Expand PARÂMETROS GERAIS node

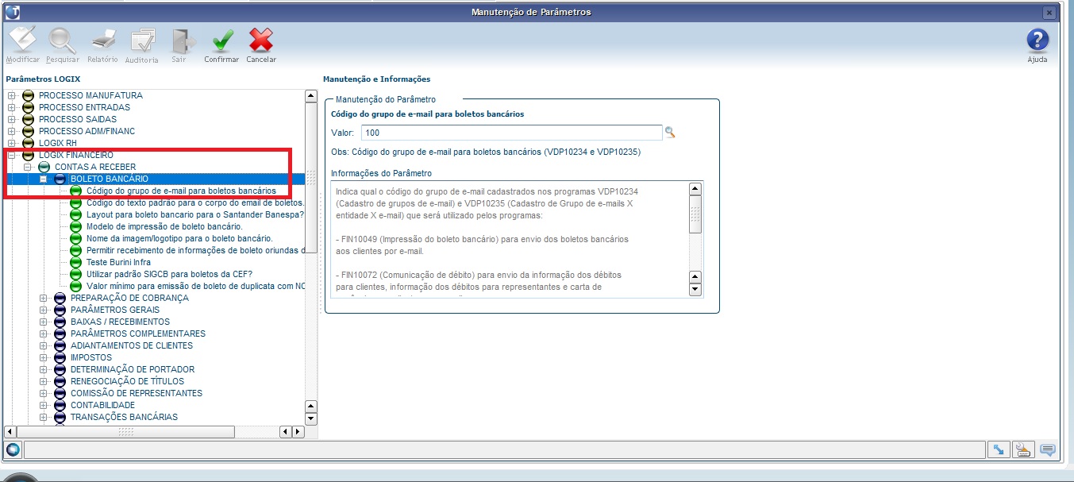click(x=44, y=310)
